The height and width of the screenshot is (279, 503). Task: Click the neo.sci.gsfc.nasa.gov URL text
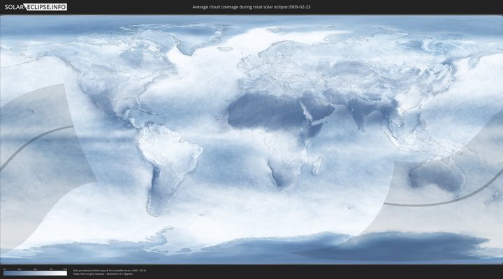[x=89, y=274]
